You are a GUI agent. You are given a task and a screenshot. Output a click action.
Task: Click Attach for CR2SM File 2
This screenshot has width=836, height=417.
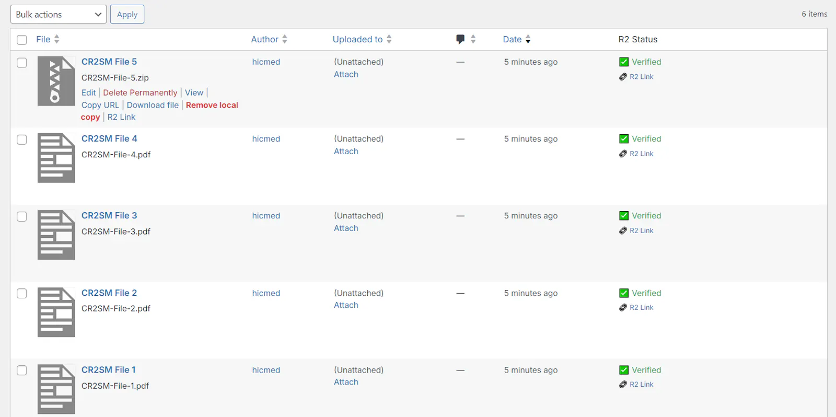coord(346,305)
